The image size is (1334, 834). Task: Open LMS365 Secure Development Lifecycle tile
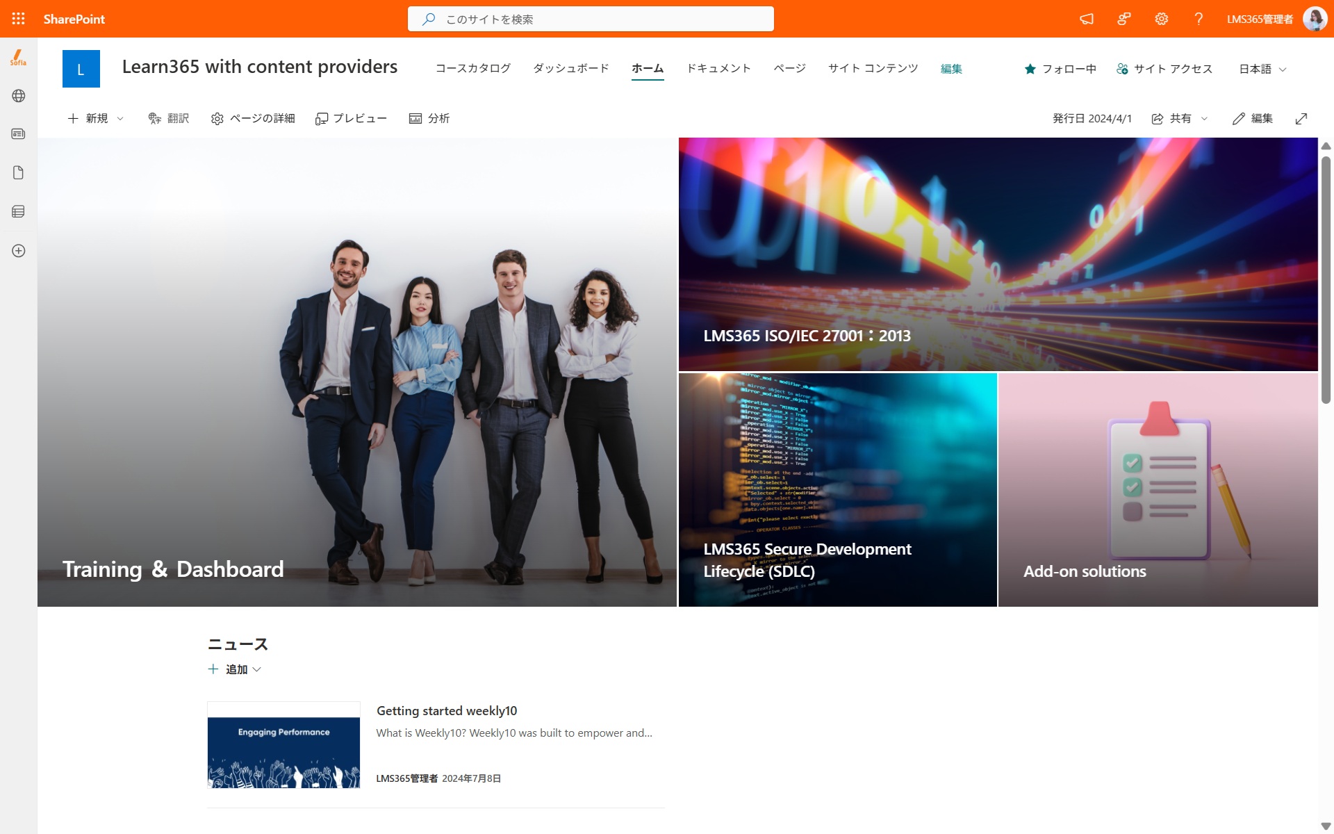pos(837,490)
